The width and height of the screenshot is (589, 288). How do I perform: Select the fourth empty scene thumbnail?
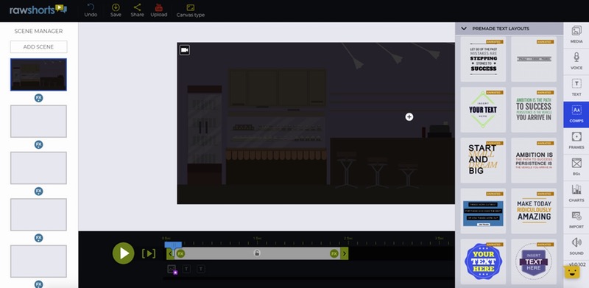(39, 214)
